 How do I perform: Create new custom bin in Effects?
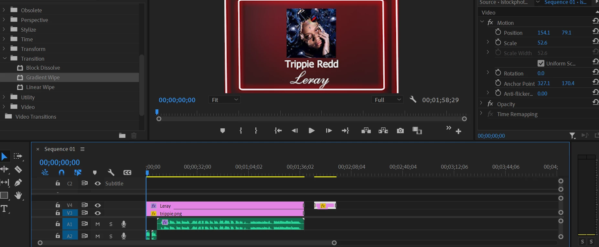point(122,135)
